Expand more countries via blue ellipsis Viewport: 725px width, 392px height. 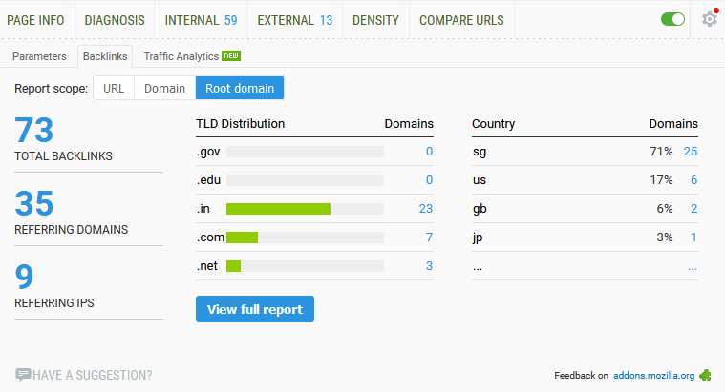click(x=693, y=267)
